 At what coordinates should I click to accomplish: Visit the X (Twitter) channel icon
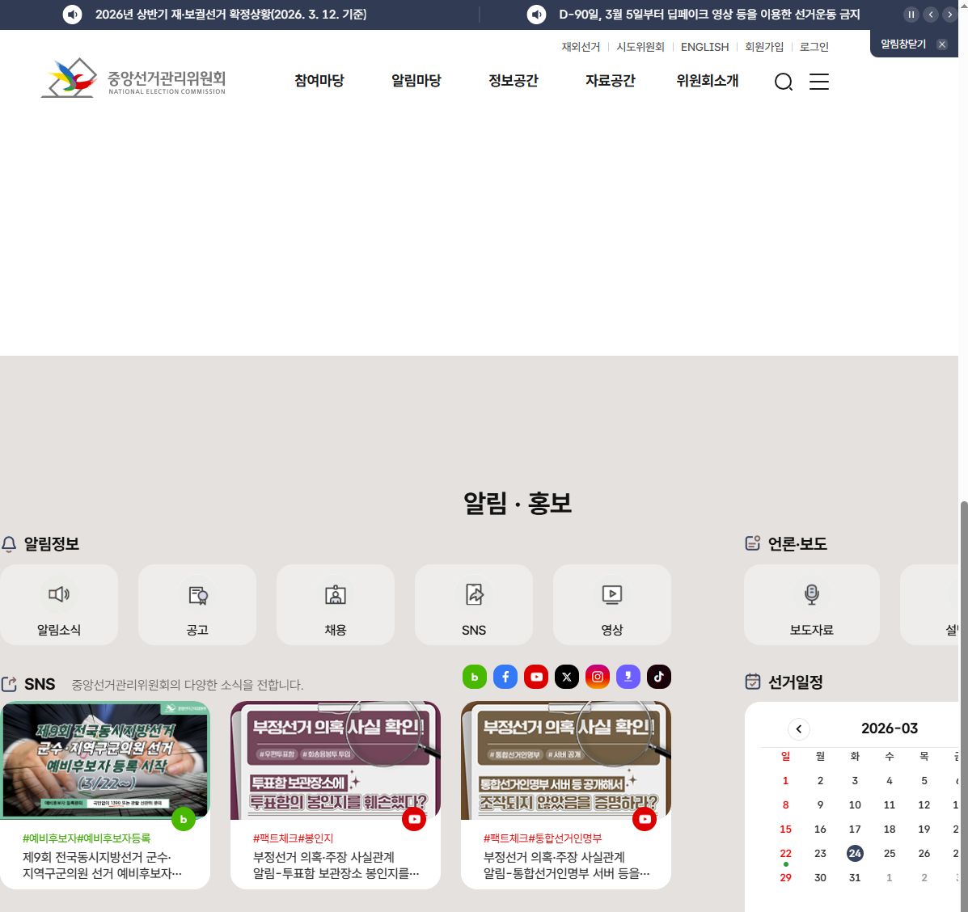[567, 677]
